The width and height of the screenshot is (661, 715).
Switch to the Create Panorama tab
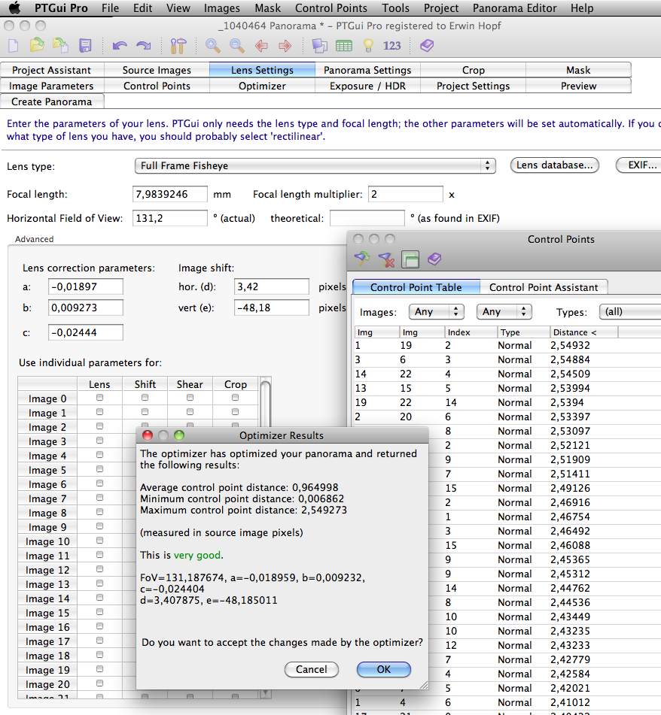click(x=52, y=101)
